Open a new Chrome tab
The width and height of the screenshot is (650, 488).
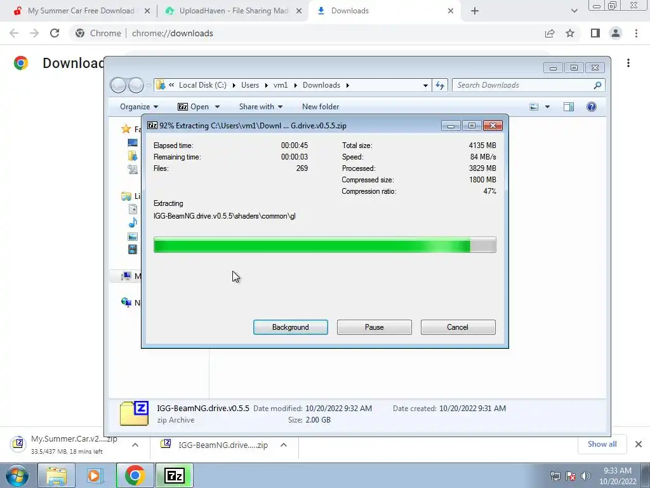[475, 11]
